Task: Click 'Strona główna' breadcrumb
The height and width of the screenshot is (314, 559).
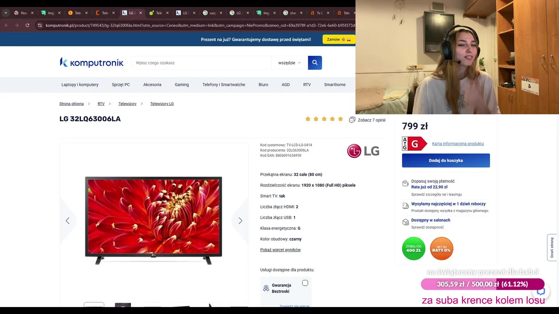Action: (x=72, y=104)
